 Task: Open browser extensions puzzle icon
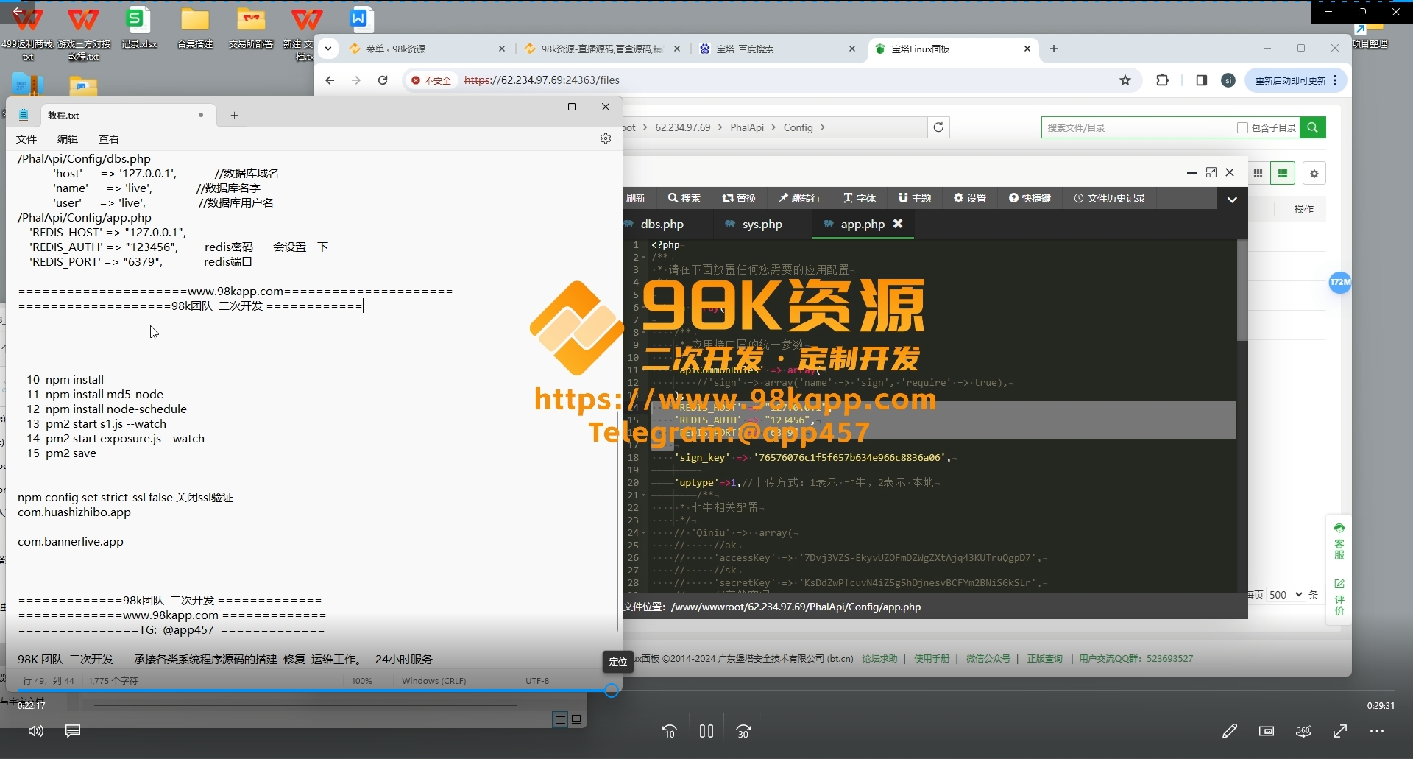click(x=1163, y=80)
